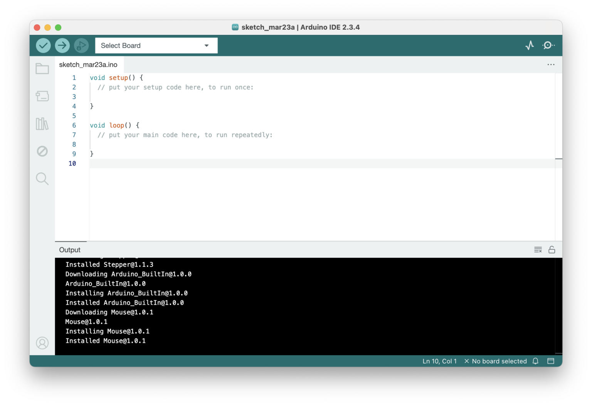
Task: Open the tab options via the ellipsis menu
Action: click(x=551, y=64)
